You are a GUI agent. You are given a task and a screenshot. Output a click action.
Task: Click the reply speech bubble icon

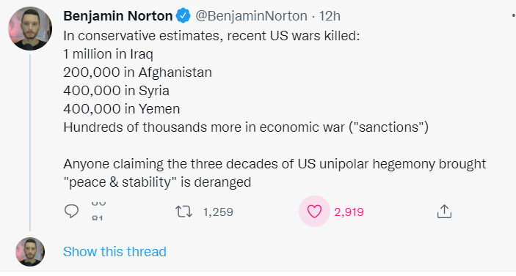point(71,212)
